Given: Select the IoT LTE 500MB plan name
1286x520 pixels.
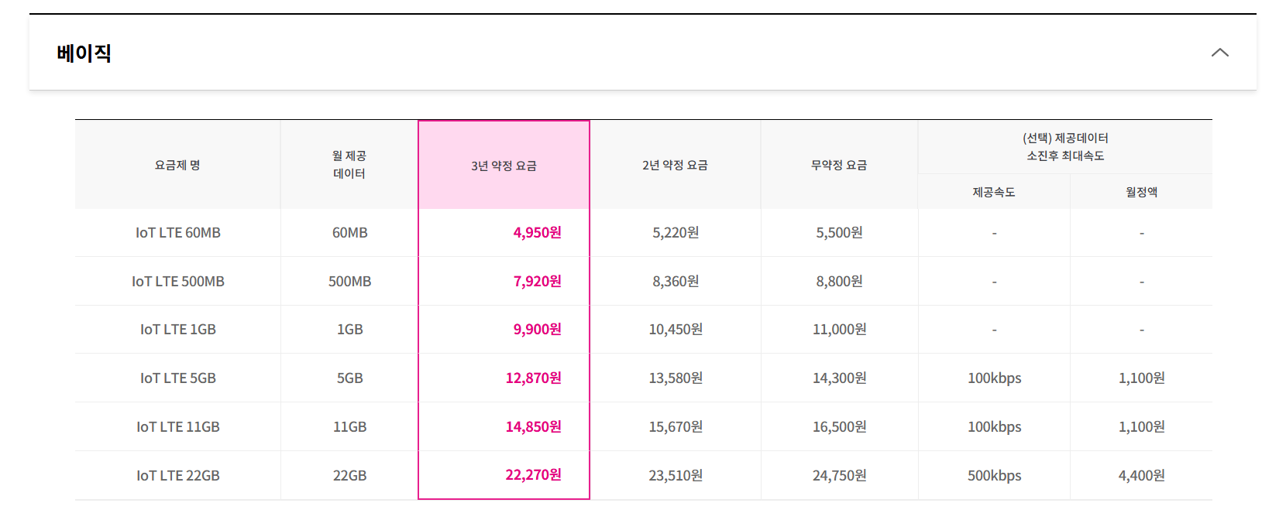Looking at the screenshot, I should 177,282.
